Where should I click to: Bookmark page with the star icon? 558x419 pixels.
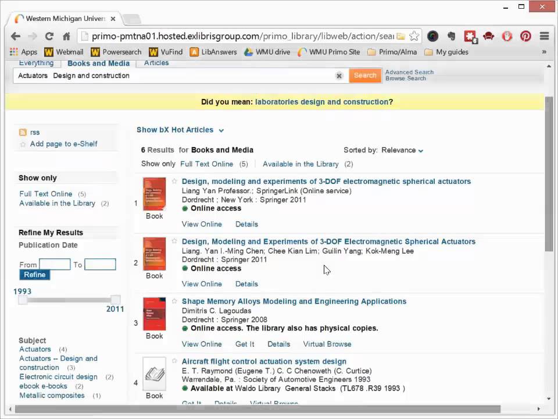tap(414, 36)
